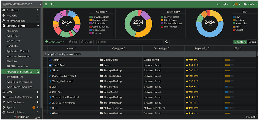Expand the Dashboard menu chevron
This screenshot has height=120, width=259.
coord(38,10)
